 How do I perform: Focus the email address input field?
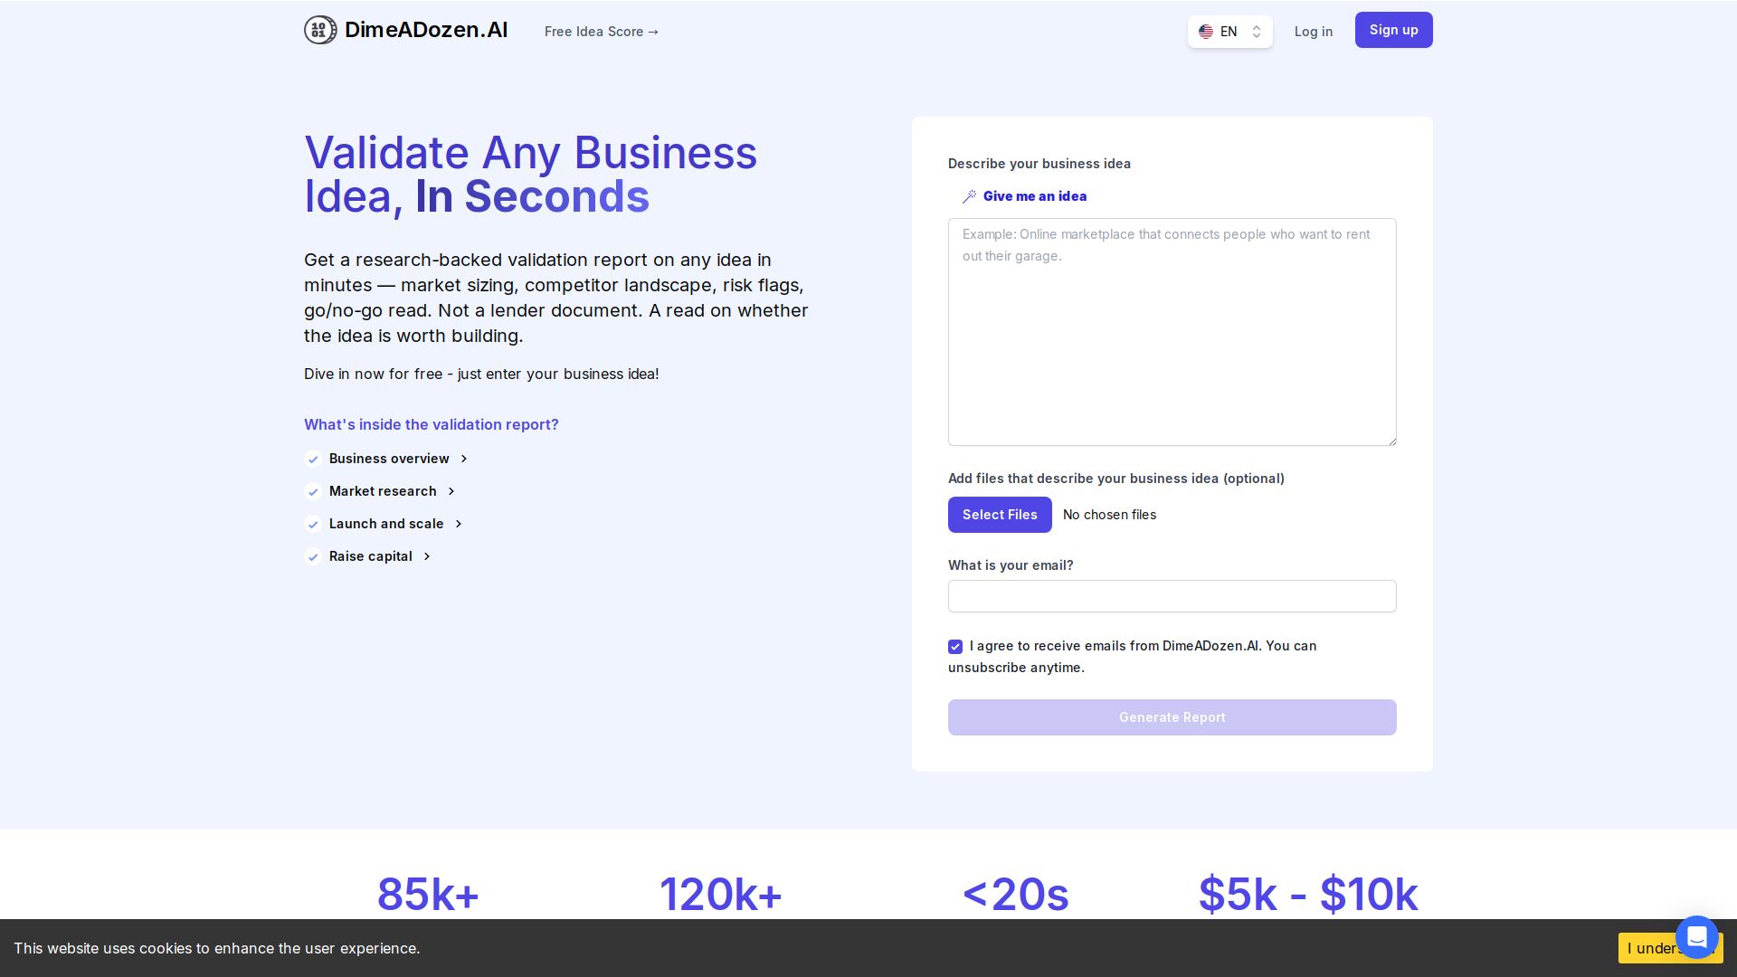click(x=1172, y=596)
